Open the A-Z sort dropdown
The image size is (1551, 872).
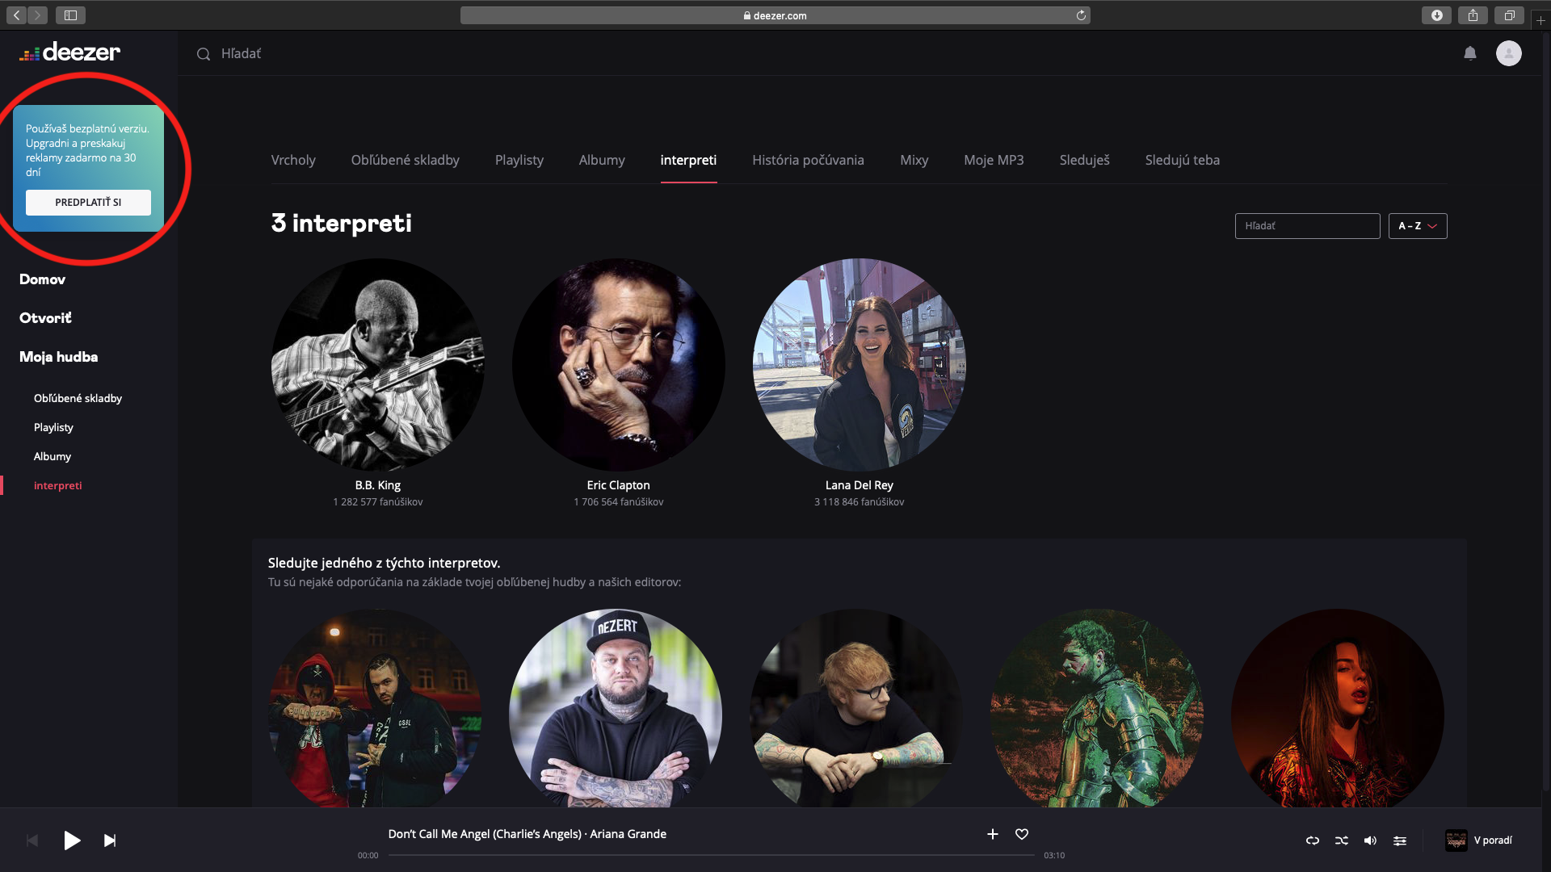point(1418,226)
